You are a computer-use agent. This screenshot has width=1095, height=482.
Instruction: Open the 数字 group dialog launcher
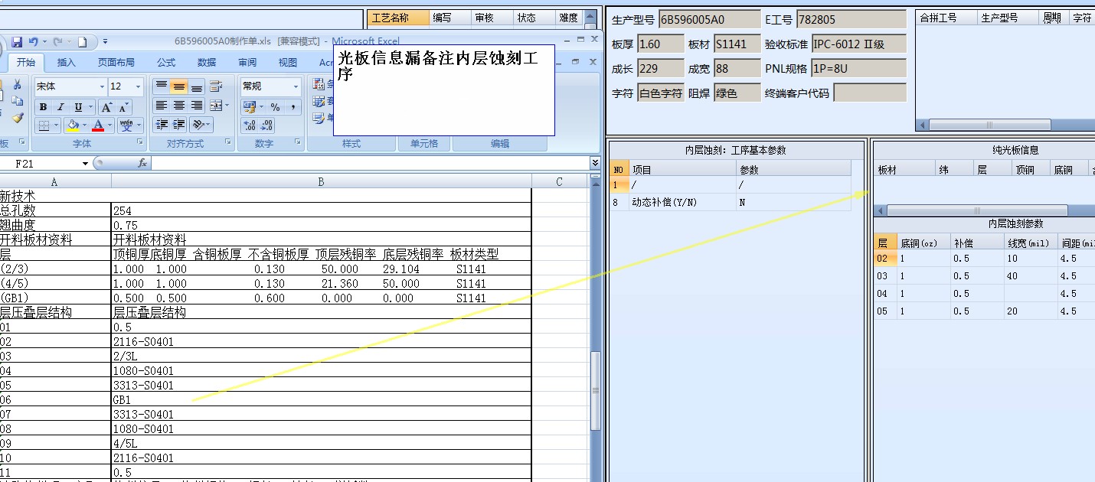coord(298,142)
